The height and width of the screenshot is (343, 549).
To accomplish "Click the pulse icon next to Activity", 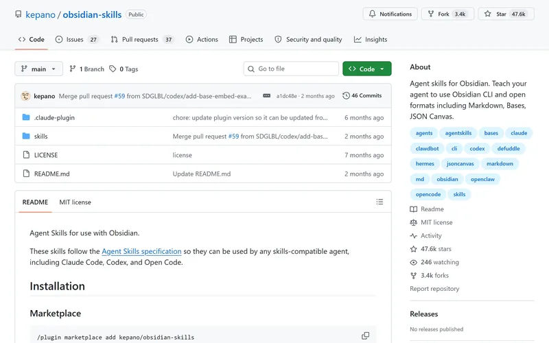I will click(x=414, y=235).
